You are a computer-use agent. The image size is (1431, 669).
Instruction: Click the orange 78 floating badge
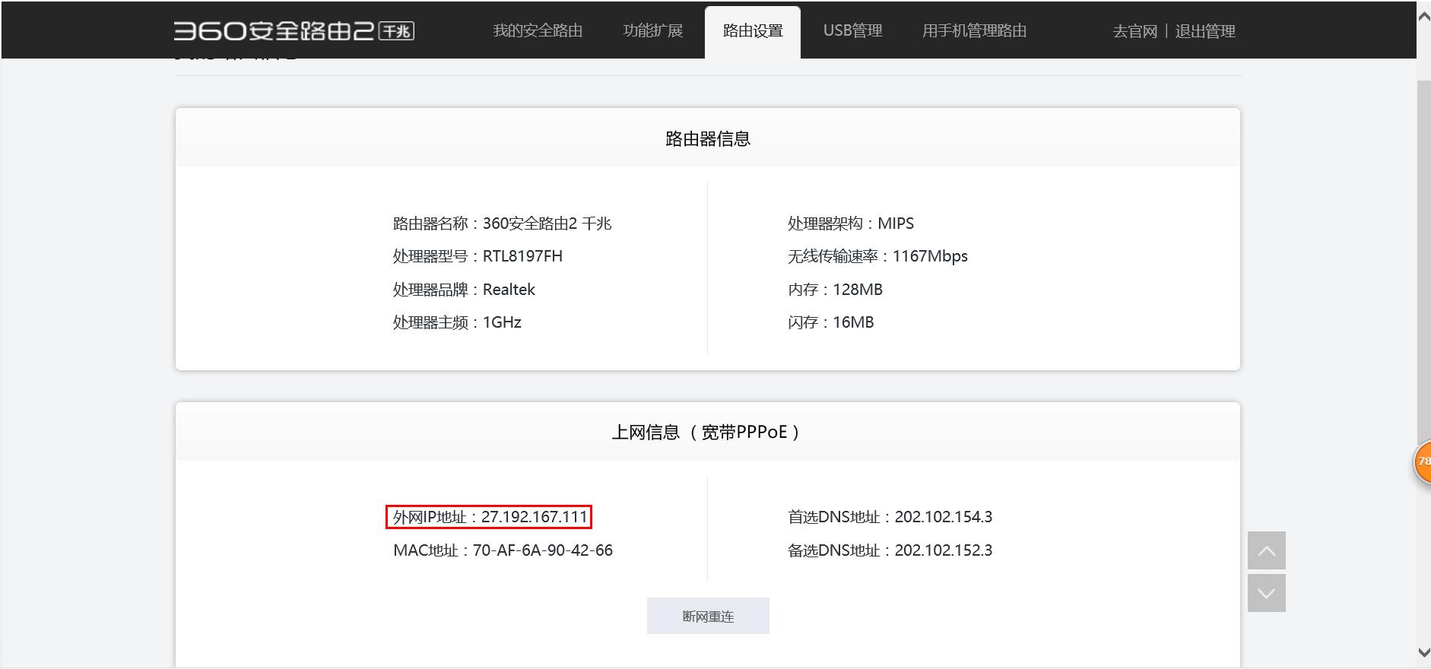point(1423,461)
